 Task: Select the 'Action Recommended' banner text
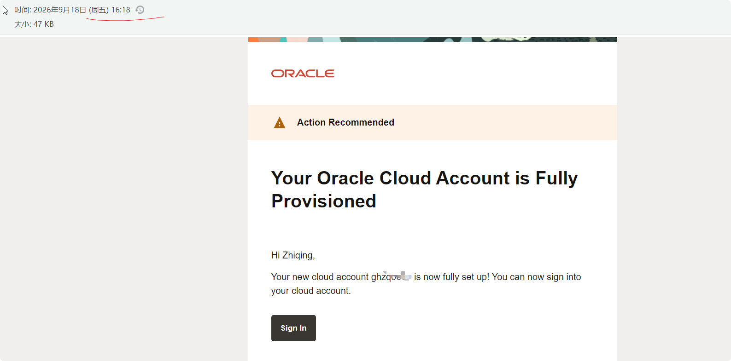345,122
